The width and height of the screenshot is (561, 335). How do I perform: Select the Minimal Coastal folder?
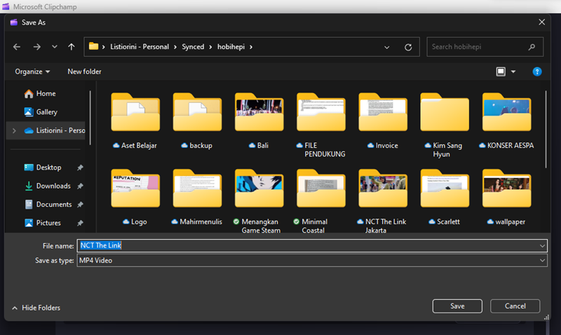(321, 202)
